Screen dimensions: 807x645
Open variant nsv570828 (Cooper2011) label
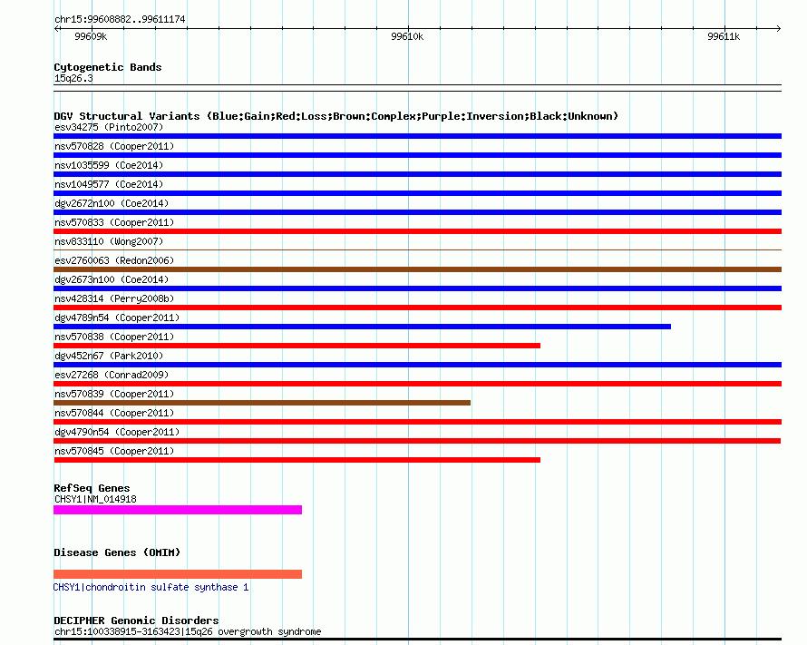114,146
